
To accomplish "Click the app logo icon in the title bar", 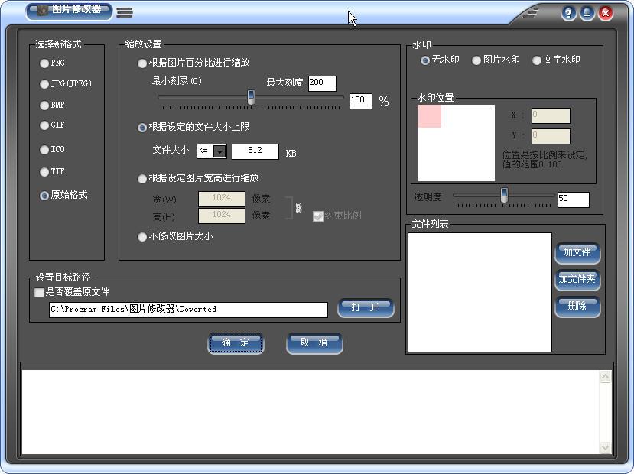I will [41, 11].
